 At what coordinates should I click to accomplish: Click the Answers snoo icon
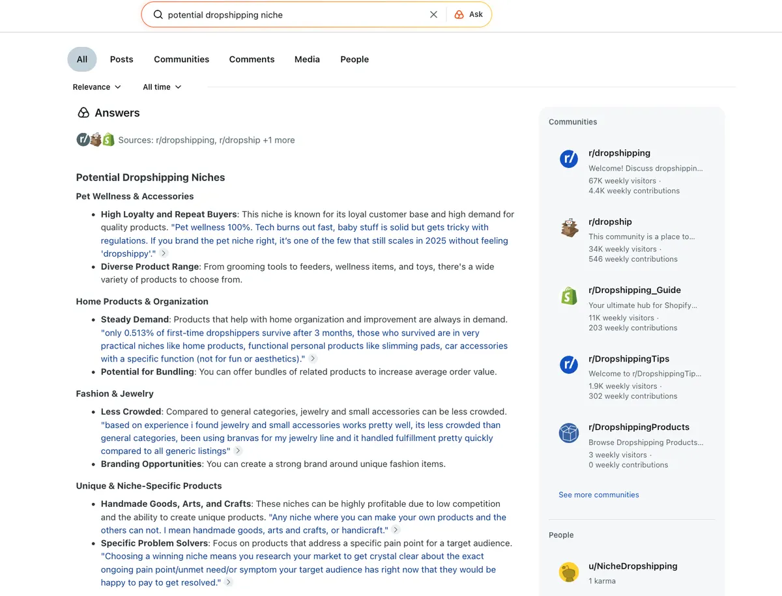coord(83,112)
